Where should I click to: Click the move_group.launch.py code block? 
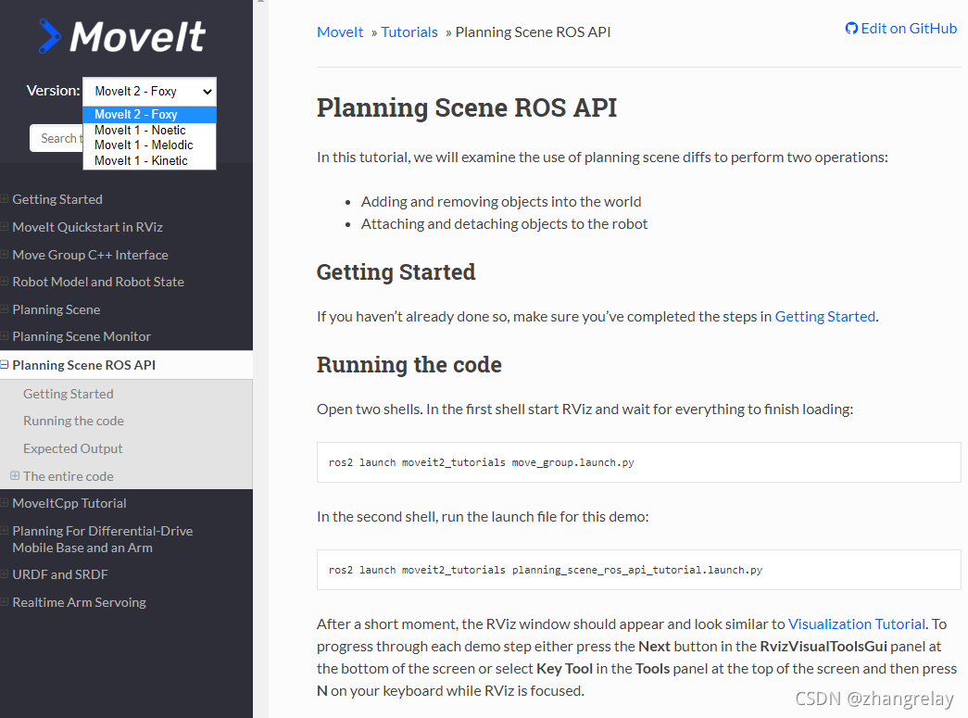639,462
